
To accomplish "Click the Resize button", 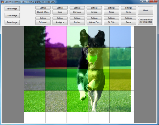I will coord(128,22).
